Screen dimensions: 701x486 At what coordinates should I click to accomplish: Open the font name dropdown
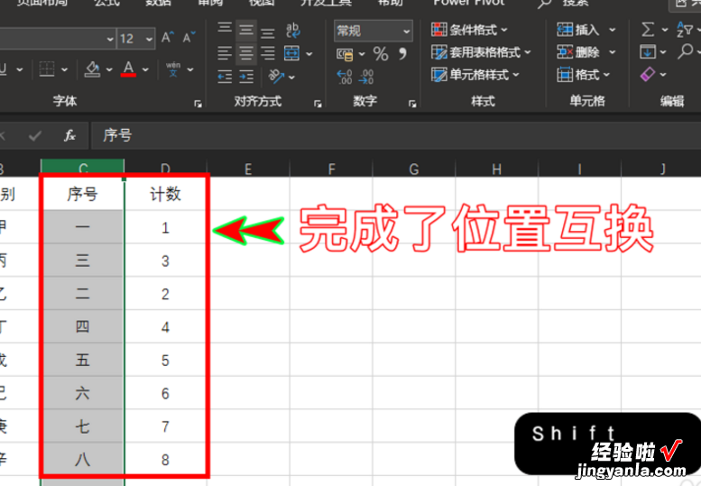coord(110,40)
